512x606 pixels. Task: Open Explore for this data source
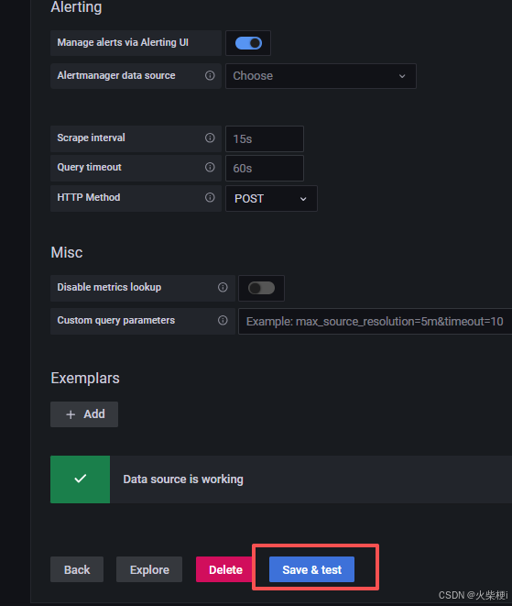coord(149,569)
